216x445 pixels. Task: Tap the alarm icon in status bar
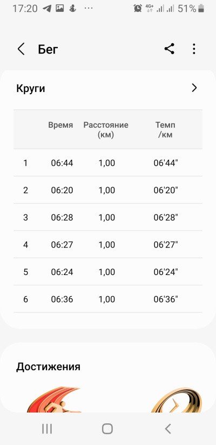click(x=138, y=9)
